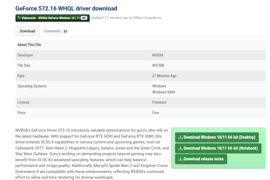Click the driver description paragraph

coord(92,154)
